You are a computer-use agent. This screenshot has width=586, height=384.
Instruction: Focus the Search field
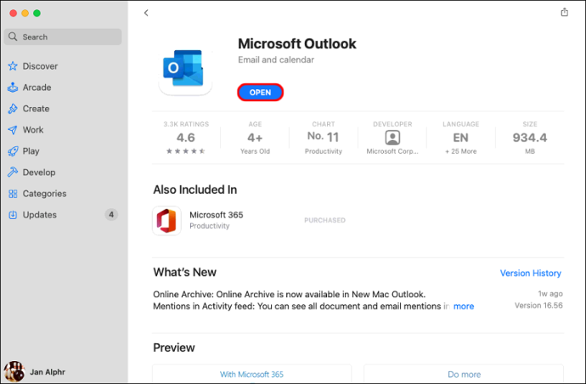(63, 37)
